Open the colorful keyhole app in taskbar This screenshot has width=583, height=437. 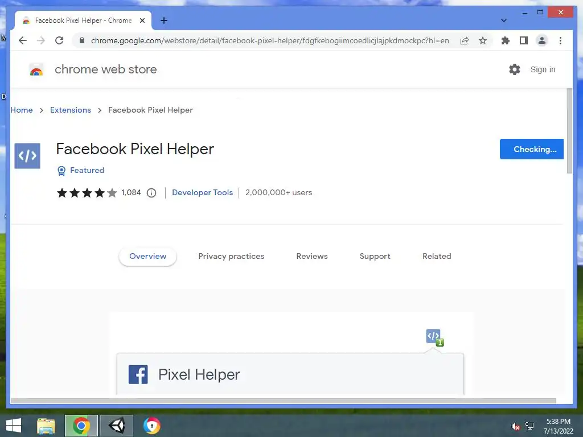tap(151, 426)
